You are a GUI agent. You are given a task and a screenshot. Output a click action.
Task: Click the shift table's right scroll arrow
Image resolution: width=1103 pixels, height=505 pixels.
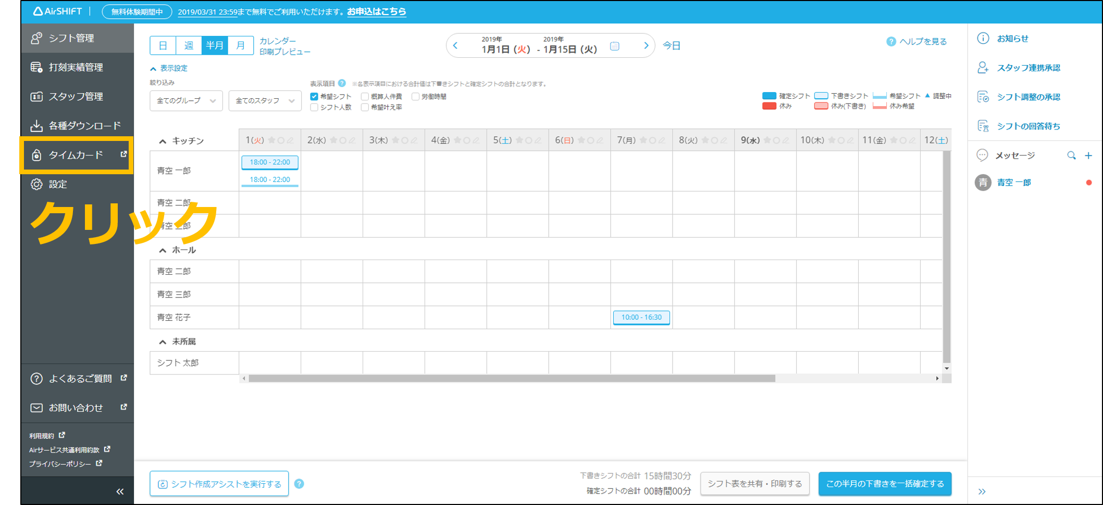[937, 379]
